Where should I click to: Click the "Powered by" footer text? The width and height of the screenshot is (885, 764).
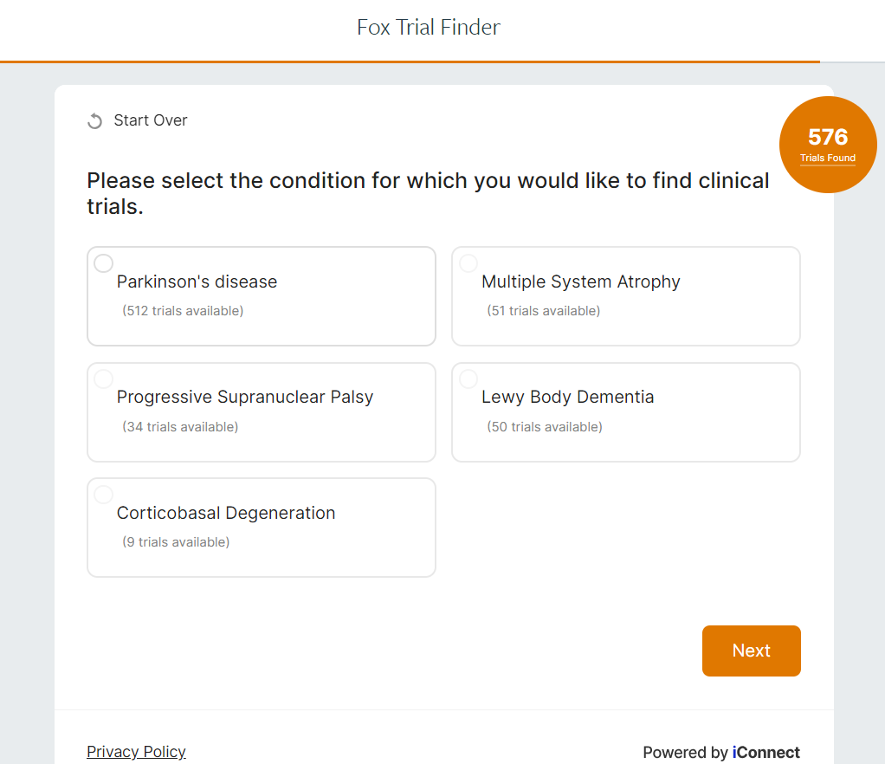tap(685, 753)
